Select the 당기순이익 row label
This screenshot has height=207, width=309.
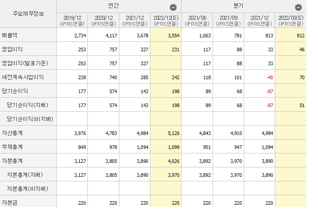point(15,91)
